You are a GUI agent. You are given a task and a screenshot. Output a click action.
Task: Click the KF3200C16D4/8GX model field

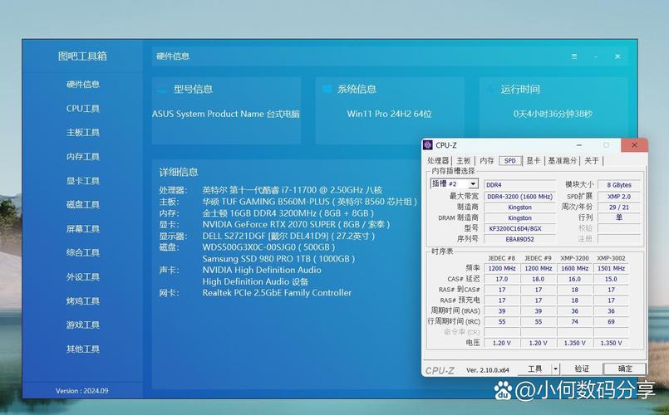(x=519, y=228)
